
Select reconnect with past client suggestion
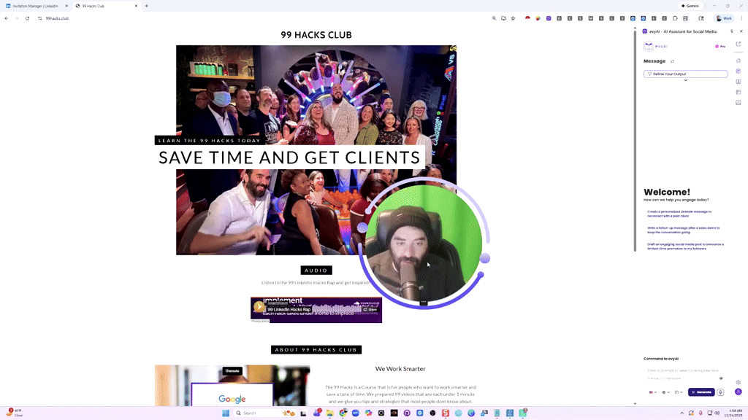point(679,214)
